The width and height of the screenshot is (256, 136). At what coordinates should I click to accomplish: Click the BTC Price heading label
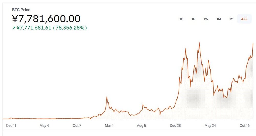coord(21,10)
